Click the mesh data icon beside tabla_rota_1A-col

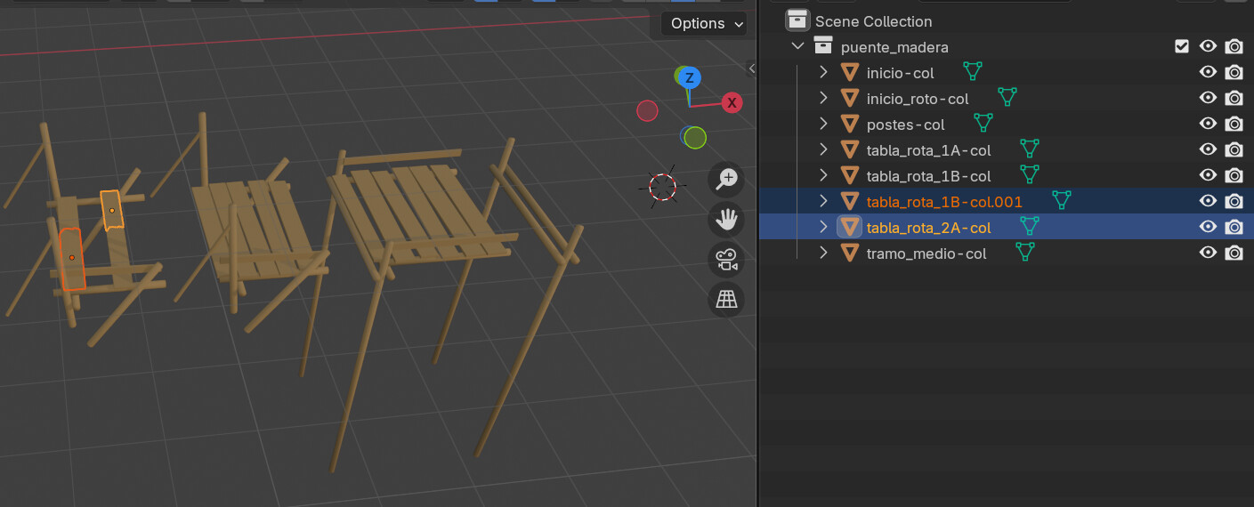[x=1030, y=148]
